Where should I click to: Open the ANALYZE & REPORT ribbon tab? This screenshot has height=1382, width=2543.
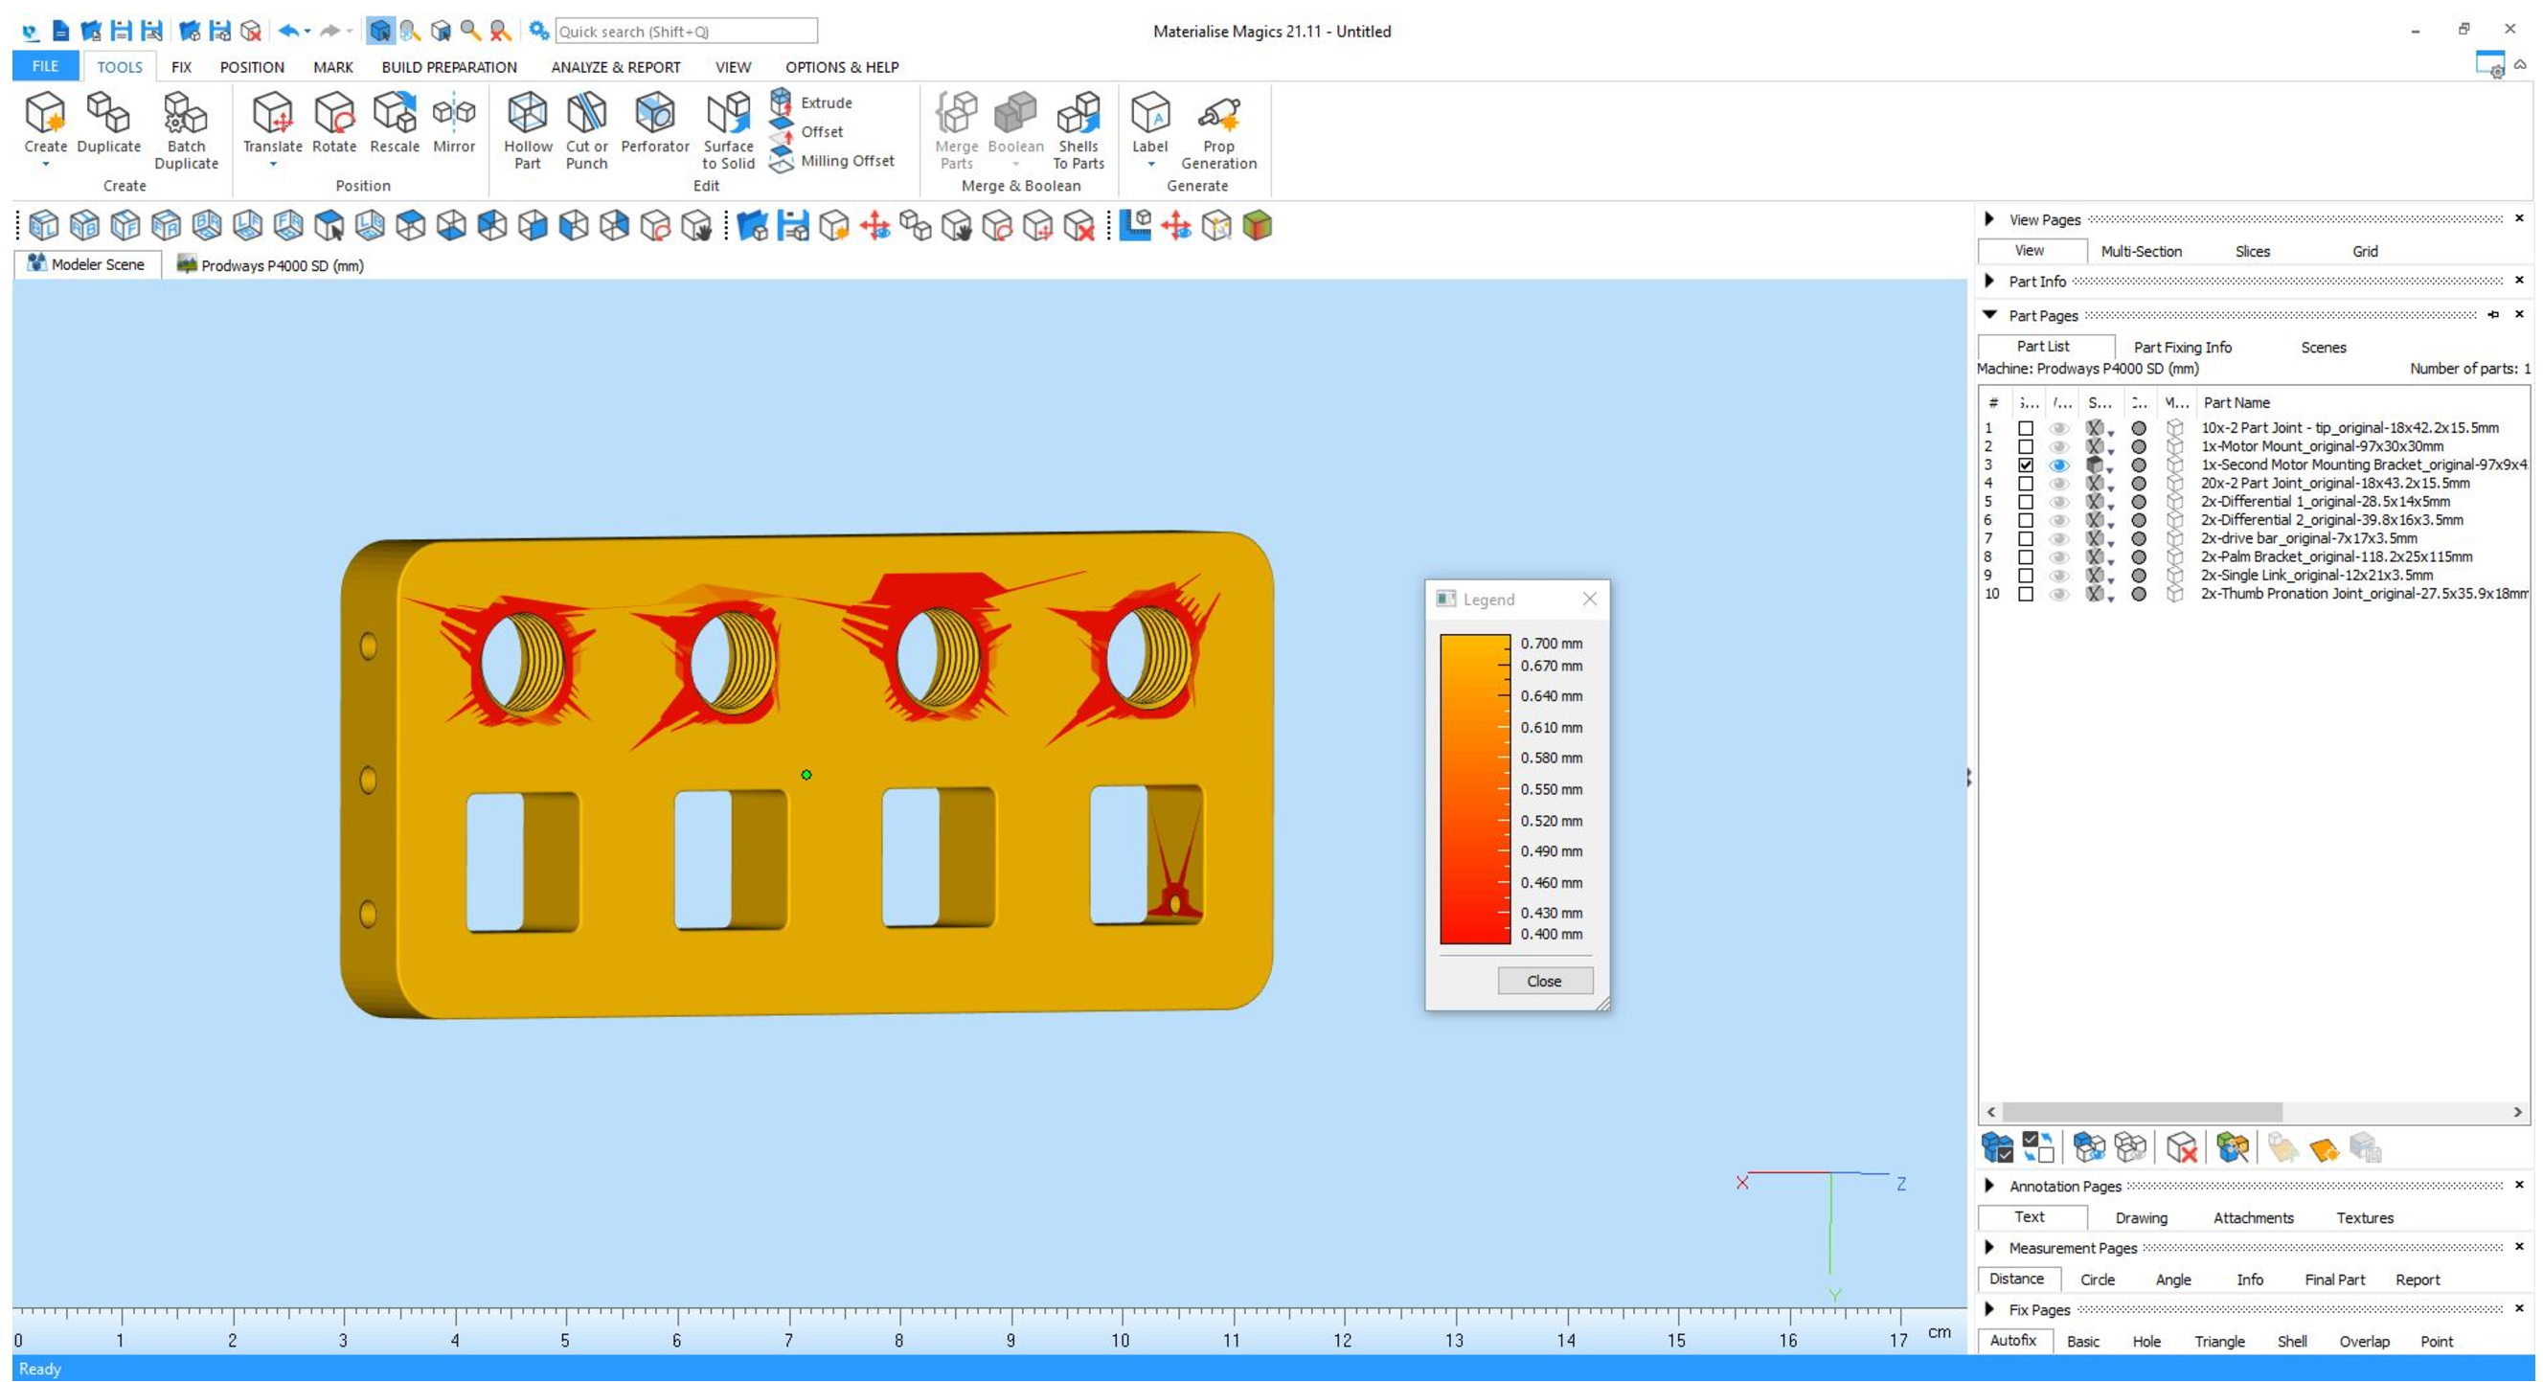pyautogui.click(x=615, y=67)
